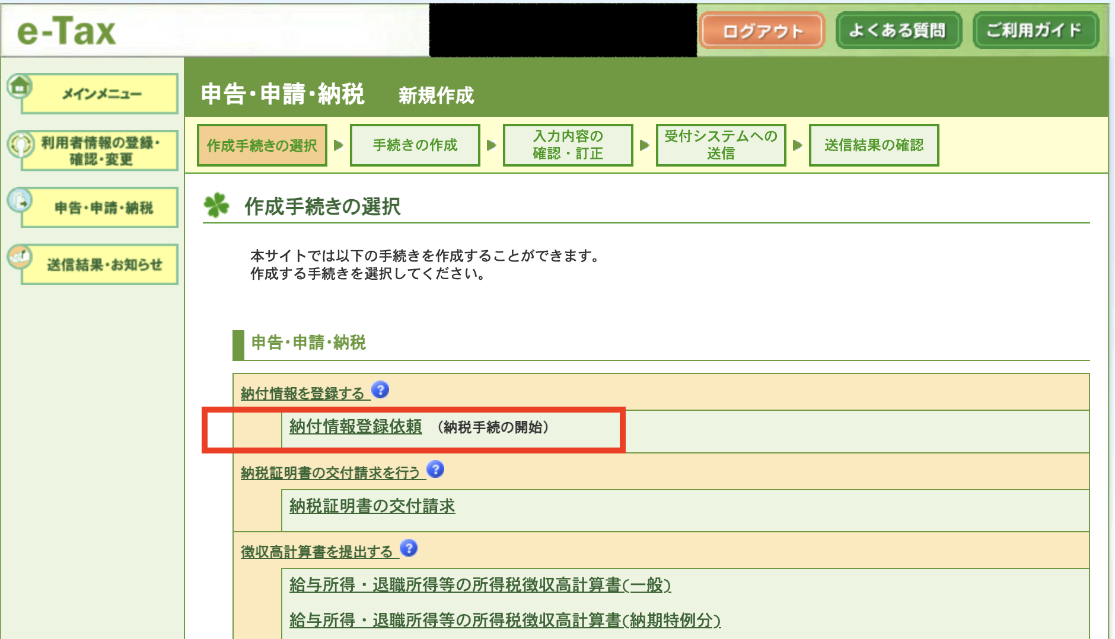Screen dimensions: 1115x639
Task: Click the icon beside 申告・申請・納税 sidebar button
Action: click(20, 200)
